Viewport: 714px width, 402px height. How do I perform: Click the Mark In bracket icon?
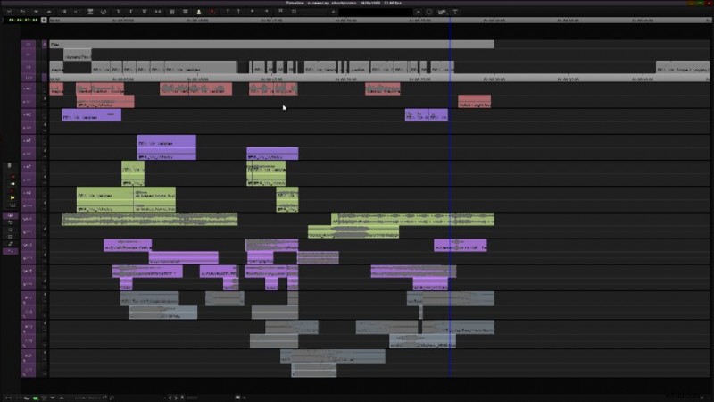118,12
